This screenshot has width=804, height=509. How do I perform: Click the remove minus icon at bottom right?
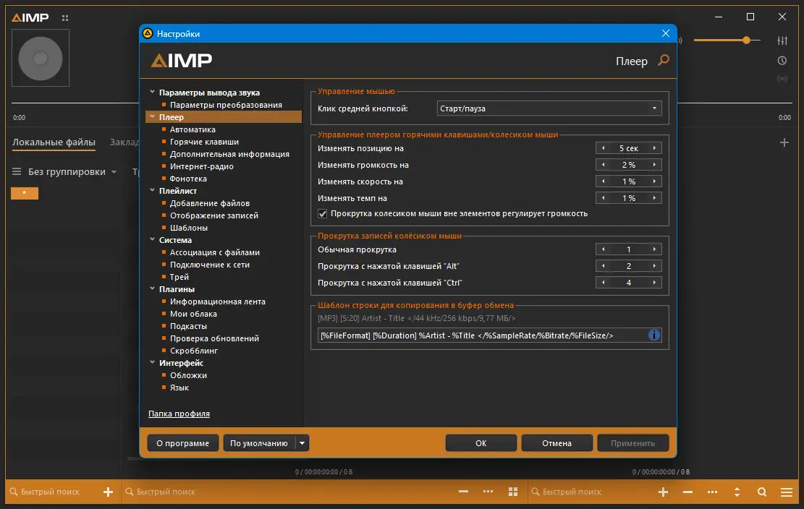click(x=687, y=492)
